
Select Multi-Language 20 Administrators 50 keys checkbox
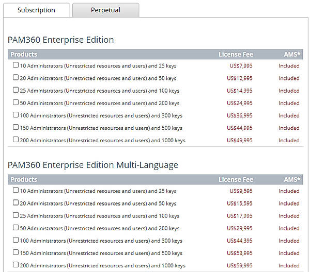coord(16,203)
